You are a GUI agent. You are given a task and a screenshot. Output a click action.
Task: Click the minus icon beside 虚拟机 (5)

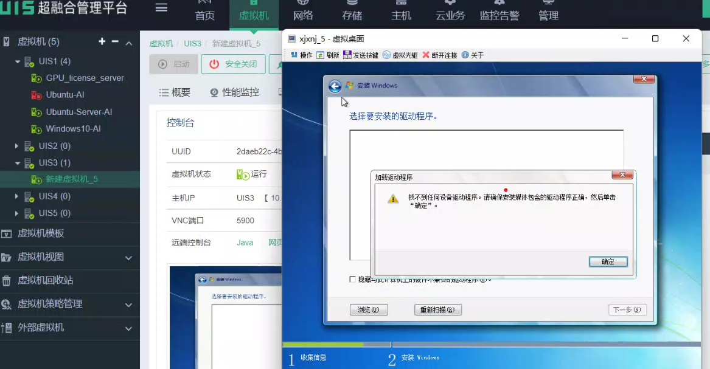[115, 41]
